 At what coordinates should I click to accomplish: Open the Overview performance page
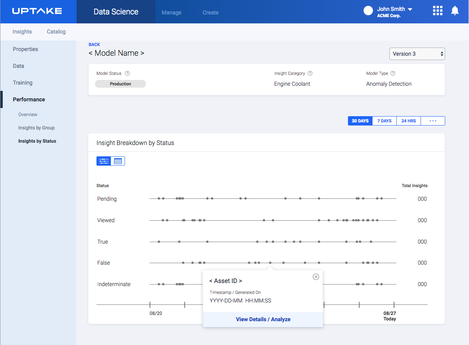click(28, 115)
